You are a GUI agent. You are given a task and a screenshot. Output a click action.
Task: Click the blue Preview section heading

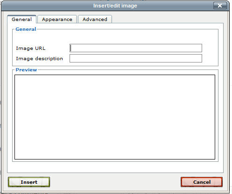coord(26,69)
